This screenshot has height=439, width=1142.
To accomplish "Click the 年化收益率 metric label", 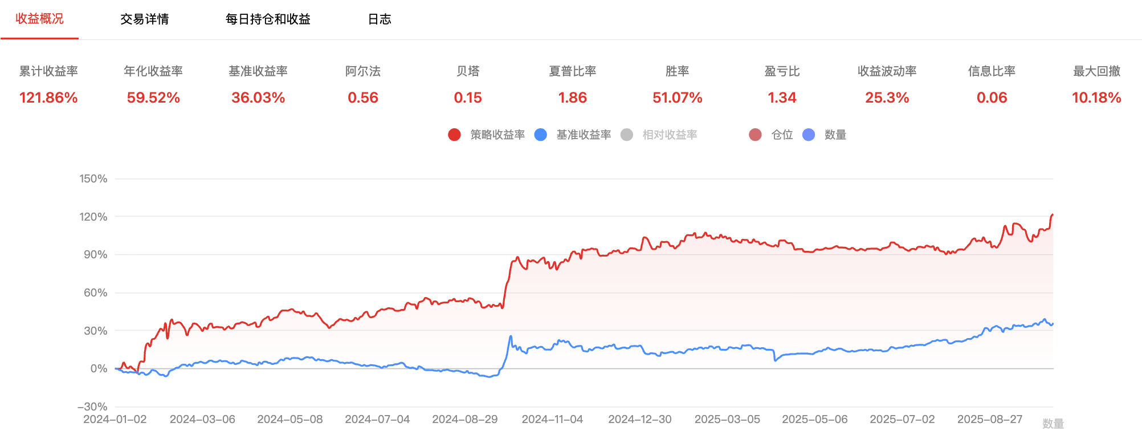I will pyautogui.click(x=153, y=71).
